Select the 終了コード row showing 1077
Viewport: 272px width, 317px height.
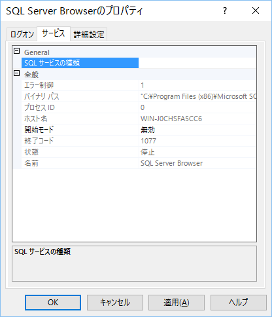pyautogui.click(x=139, y=141)
